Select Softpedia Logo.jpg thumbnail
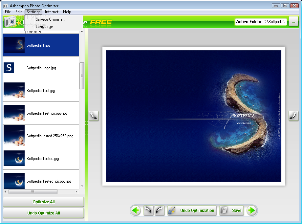302x224 pixels. [x=9, y=68]
